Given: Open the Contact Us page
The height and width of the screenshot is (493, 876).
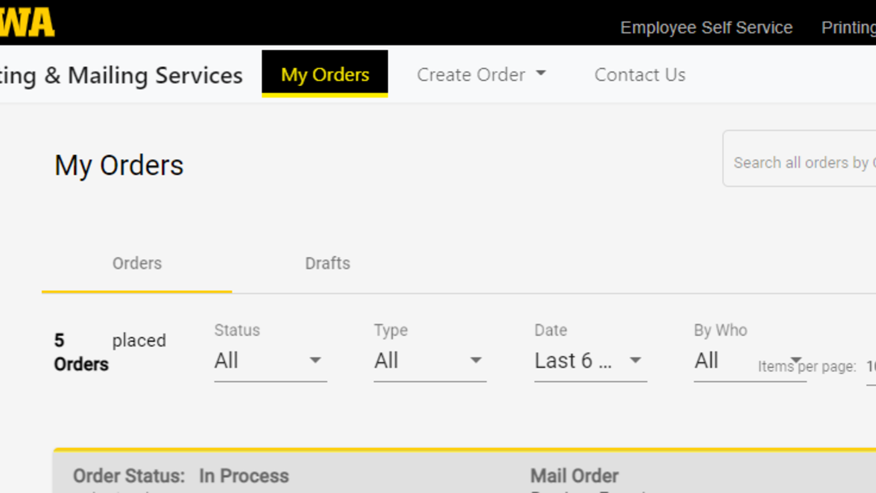Looking at the screenshot, I should click(640, 74).
